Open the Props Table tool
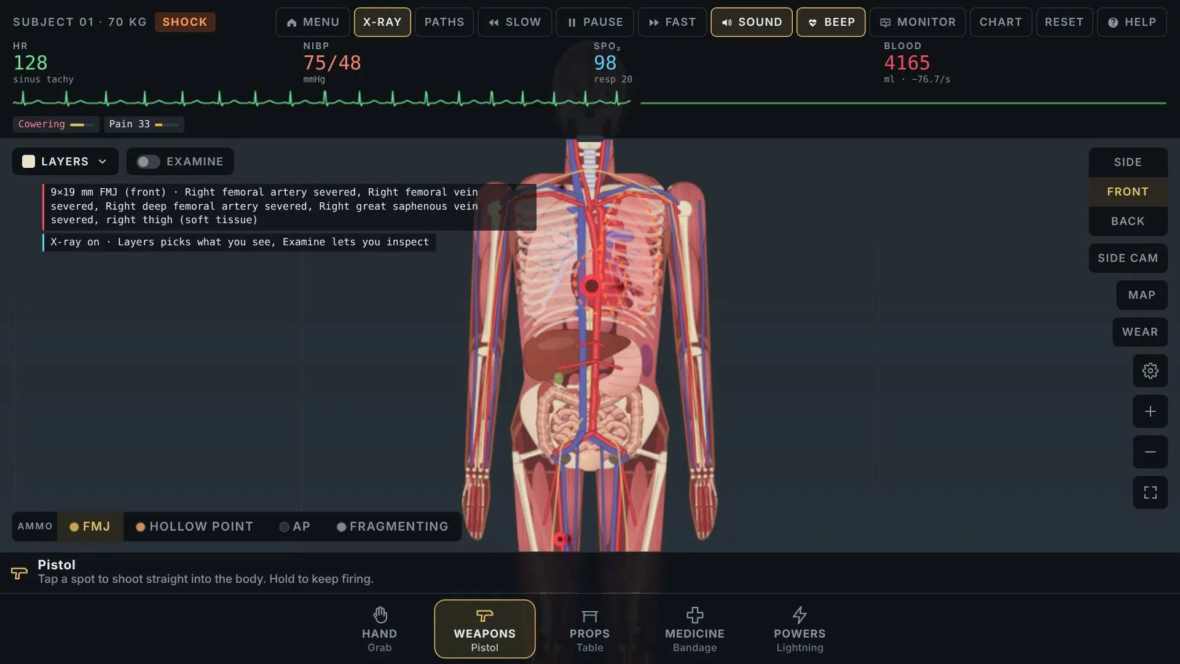 pos(589,629)
